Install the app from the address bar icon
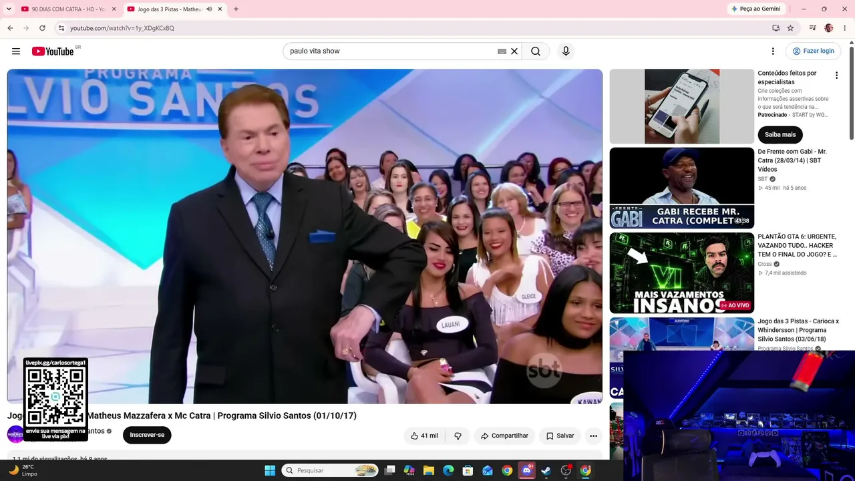 tap(776, 28)
